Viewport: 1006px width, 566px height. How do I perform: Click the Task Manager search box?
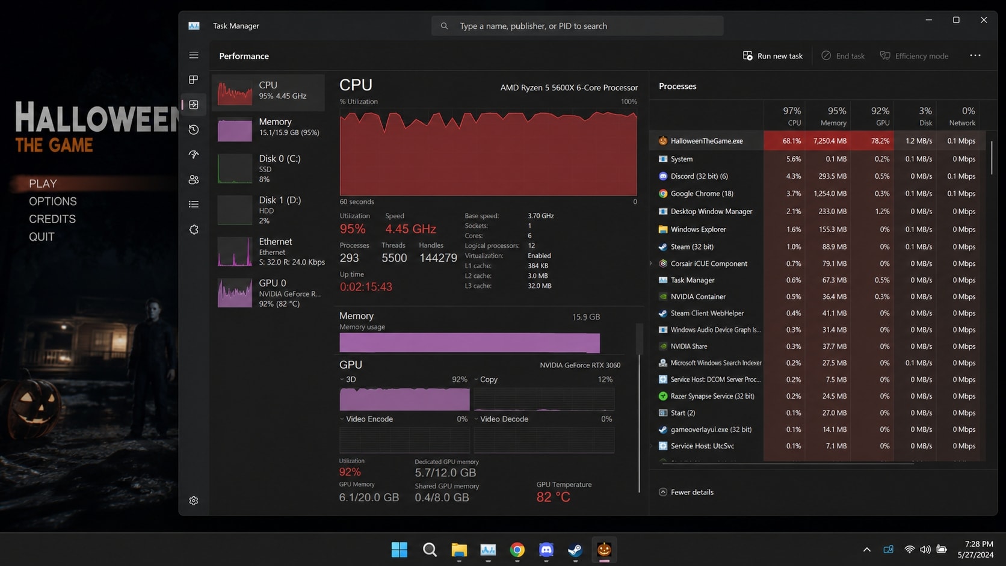(578, 26)
